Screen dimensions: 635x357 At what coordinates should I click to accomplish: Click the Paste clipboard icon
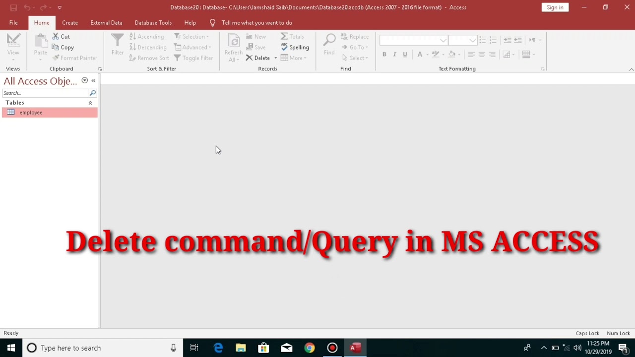(x=41, y=41)
